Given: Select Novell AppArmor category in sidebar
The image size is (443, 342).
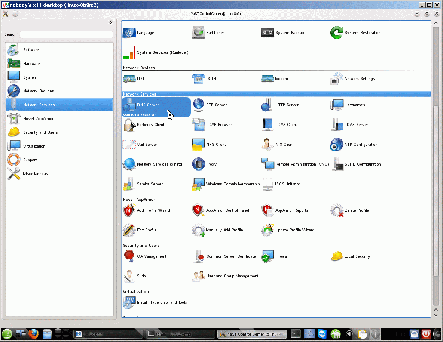Looking at the screenshot, I should [x=59, y=119].
